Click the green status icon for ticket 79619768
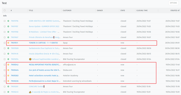 point(8,32)
